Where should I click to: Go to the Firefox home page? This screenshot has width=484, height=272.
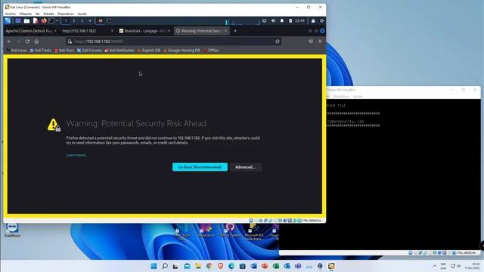(36, 42)
